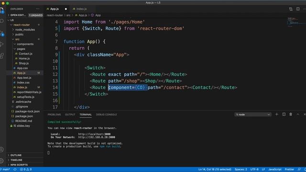Open Home.js in the explorer

(24, 58)
